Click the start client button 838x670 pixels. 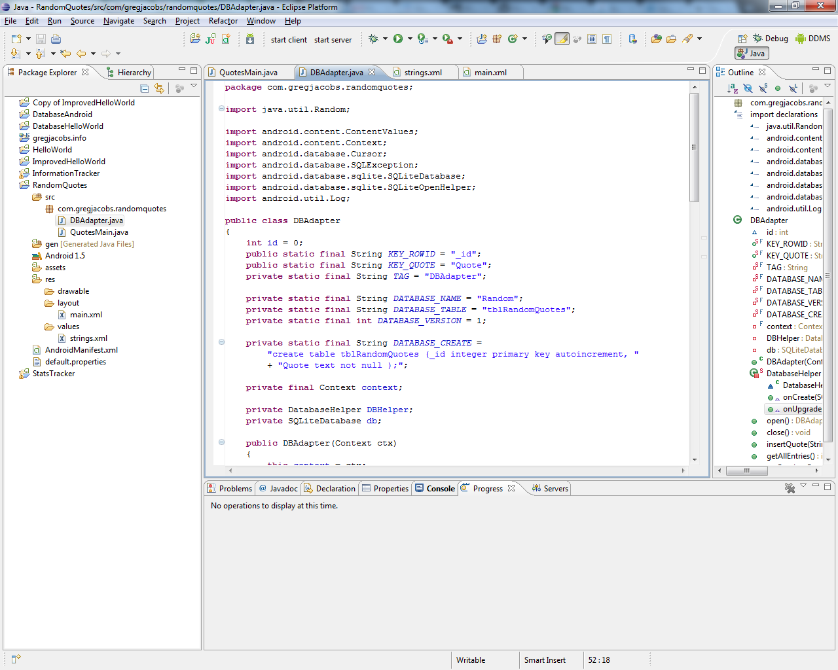(289, 39)
